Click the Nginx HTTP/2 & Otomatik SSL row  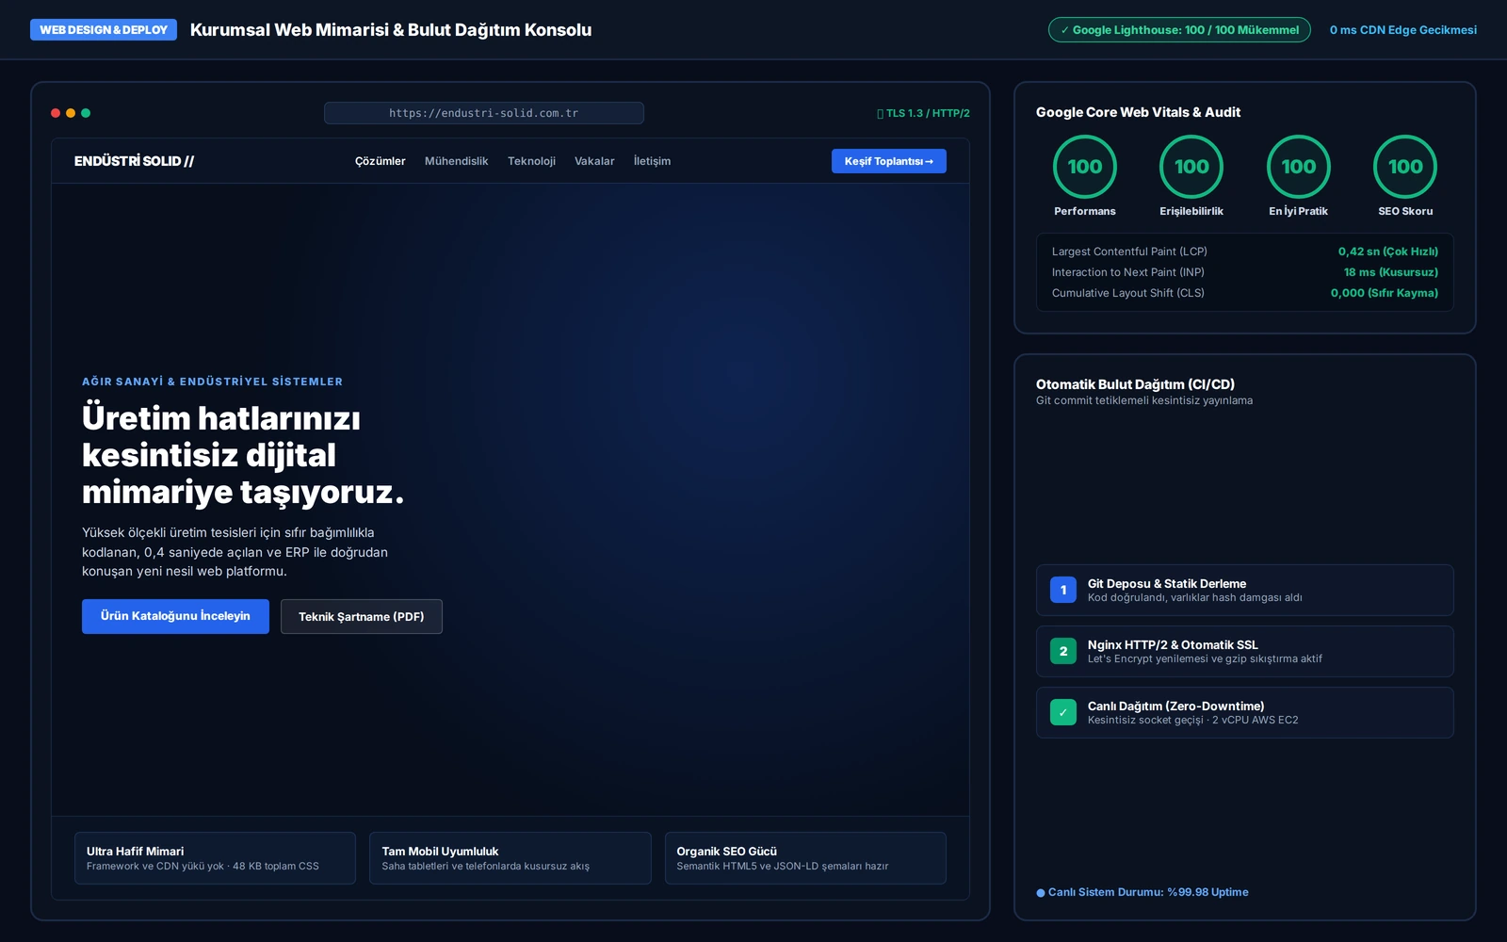point(1245,651)
